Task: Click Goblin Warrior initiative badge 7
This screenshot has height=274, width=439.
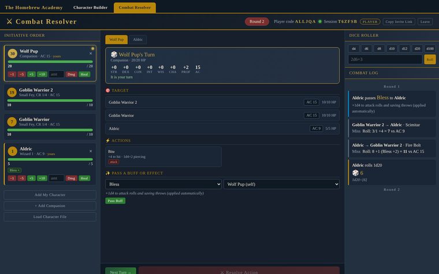Action: coord(12,122)
